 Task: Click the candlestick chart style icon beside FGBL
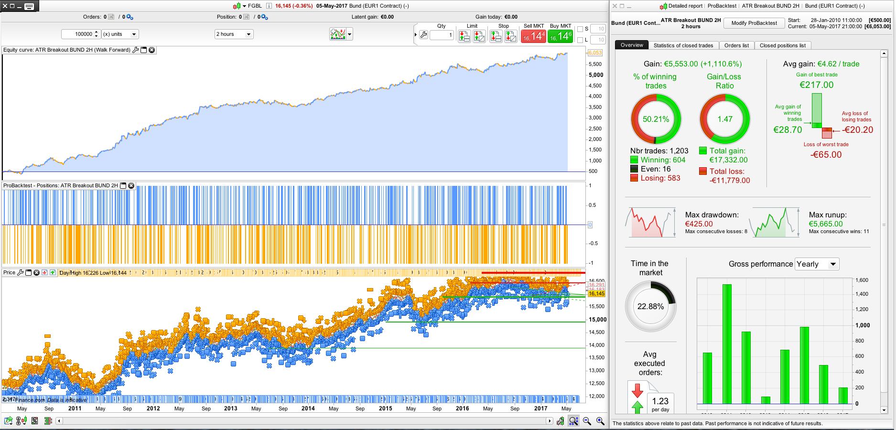click(237, 6)
